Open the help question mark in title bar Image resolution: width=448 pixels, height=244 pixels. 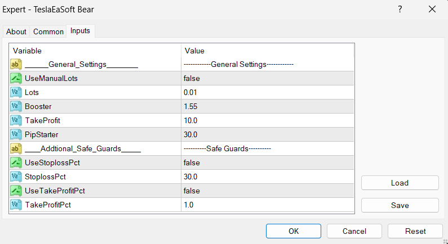pyautogui.click(x=400, y=10)
